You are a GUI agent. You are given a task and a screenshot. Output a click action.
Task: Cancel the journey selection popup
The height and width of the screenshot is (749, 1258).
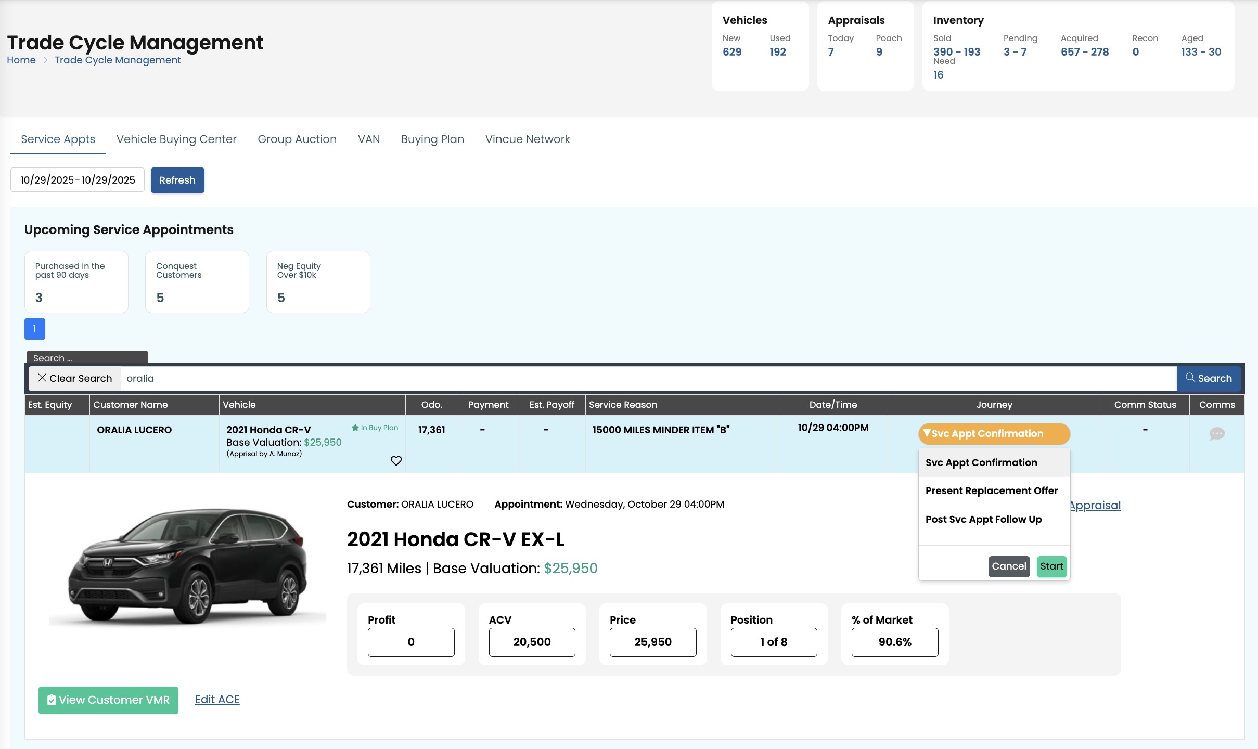(1008, 566)
